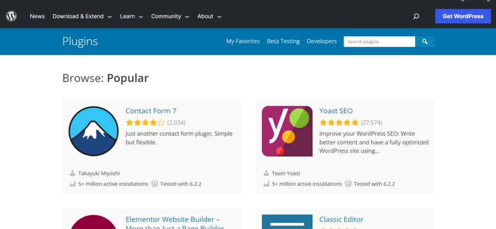Open the Contact Form 7 mountain icon
496x229 pixels.
pyautogui.click(x=93, y=131)
